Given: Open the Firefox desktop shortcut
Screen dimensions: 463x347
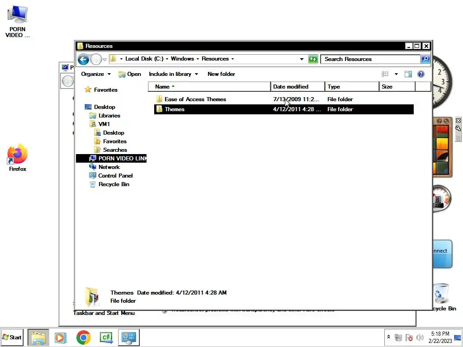Looking at the screenshot, I should (18, 158).
